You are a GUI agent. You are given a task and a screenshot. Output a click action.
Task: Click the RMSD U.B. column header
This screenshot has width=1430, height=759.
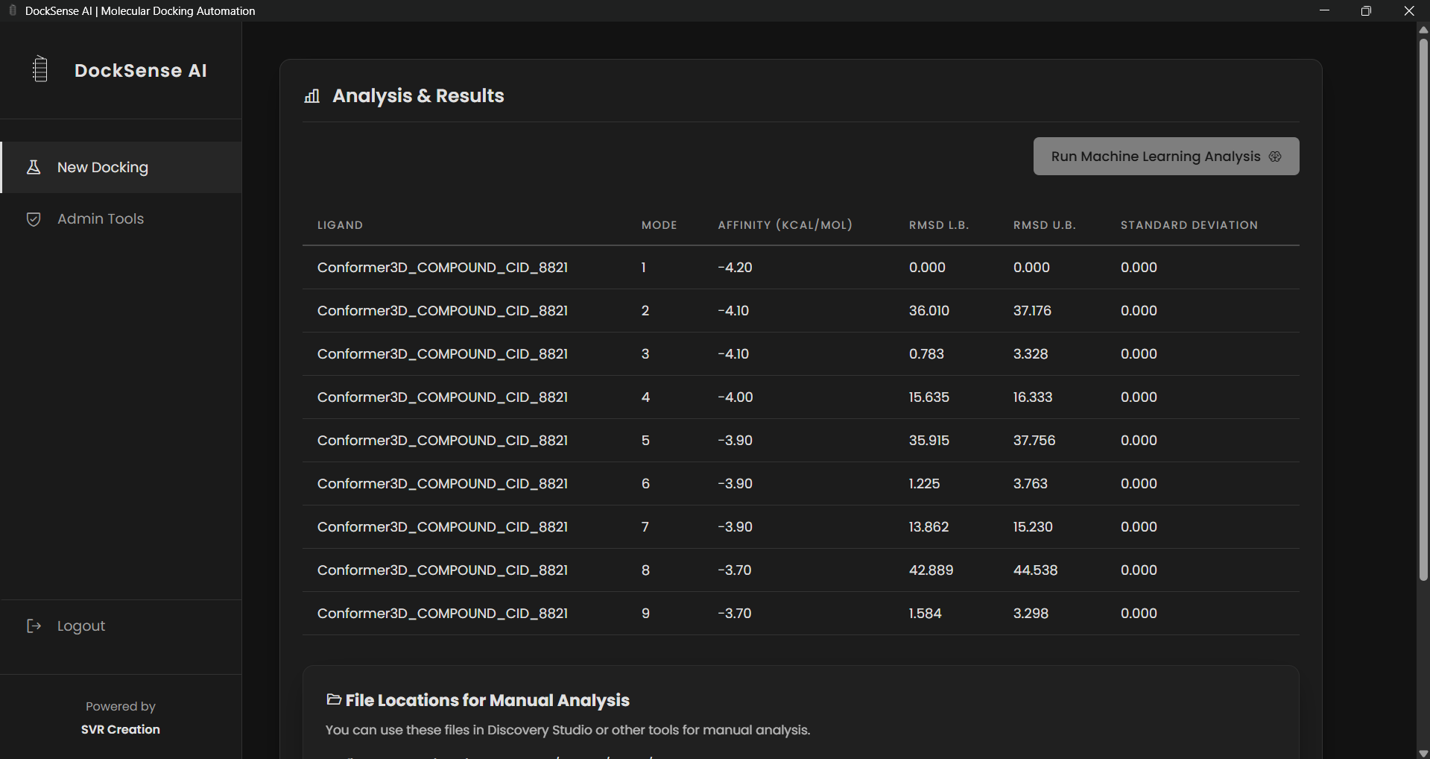point(1045,225)
